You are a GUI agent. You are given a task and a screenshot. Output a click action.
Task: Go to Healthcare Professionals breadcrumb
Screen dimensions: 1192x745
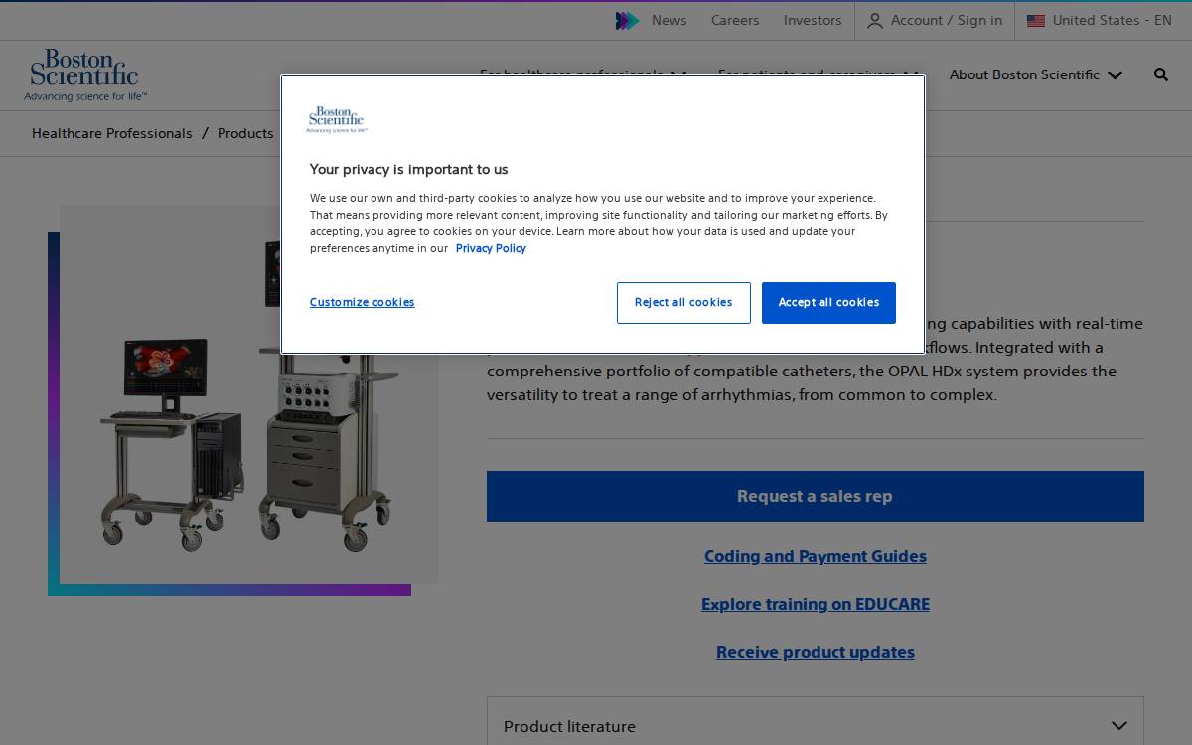(112, 133)
